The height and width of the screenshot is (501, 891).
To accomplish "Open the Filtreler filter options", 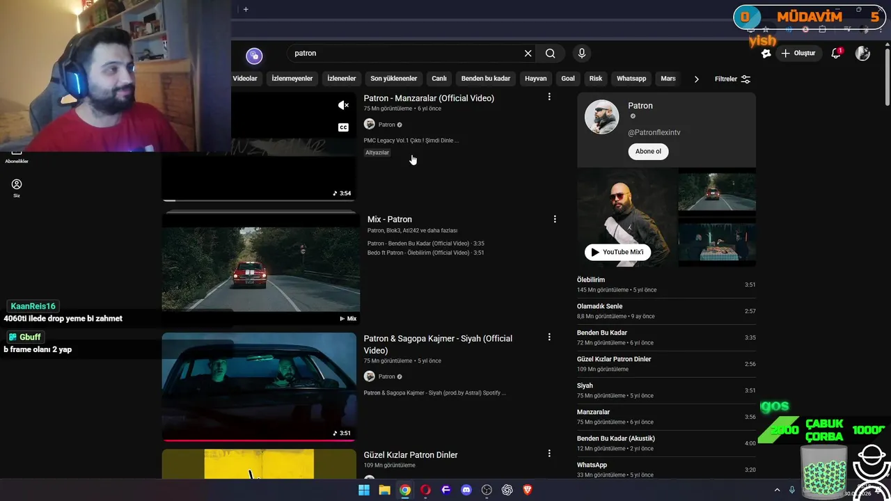I will (732, 79).
